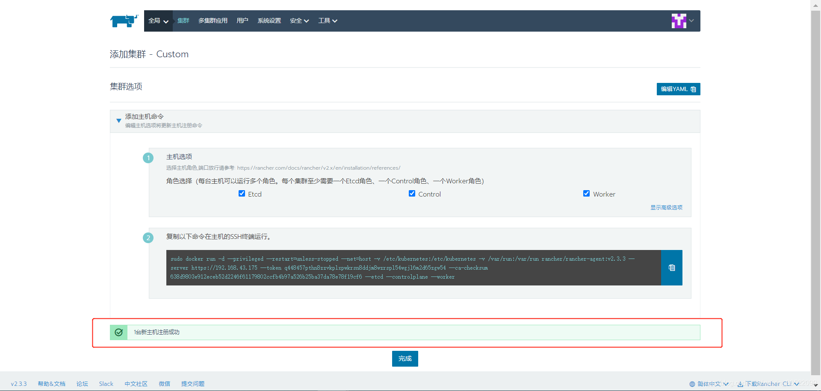
Task: Expand the 安全 security menu
Action: (x=299, y=21)
